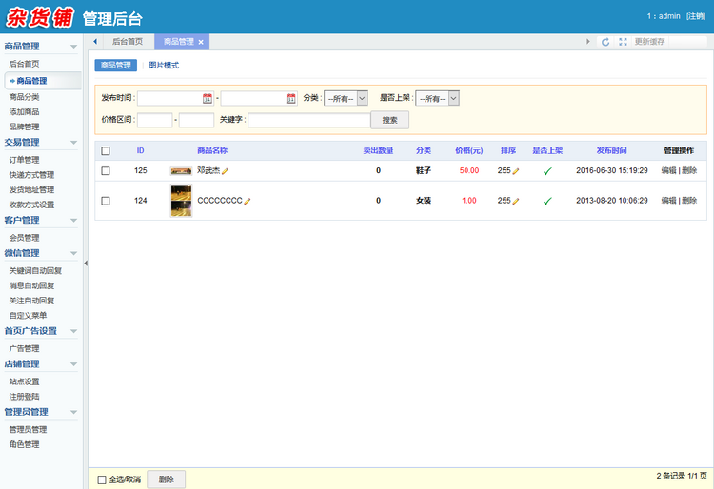Click 删除 for product 125

[689, 170]
